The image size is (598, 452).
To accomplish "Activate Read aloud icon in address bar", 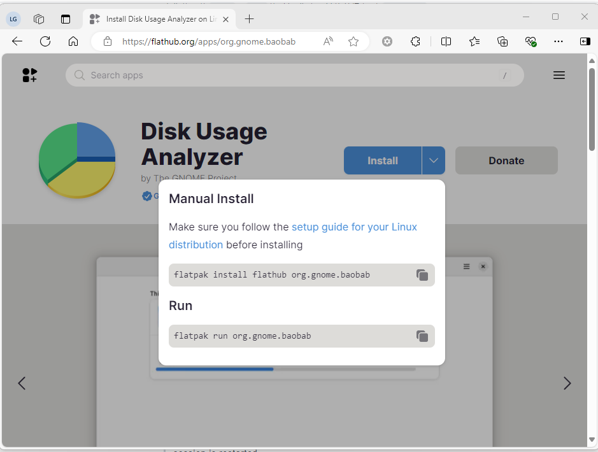I will click(328, 41).
